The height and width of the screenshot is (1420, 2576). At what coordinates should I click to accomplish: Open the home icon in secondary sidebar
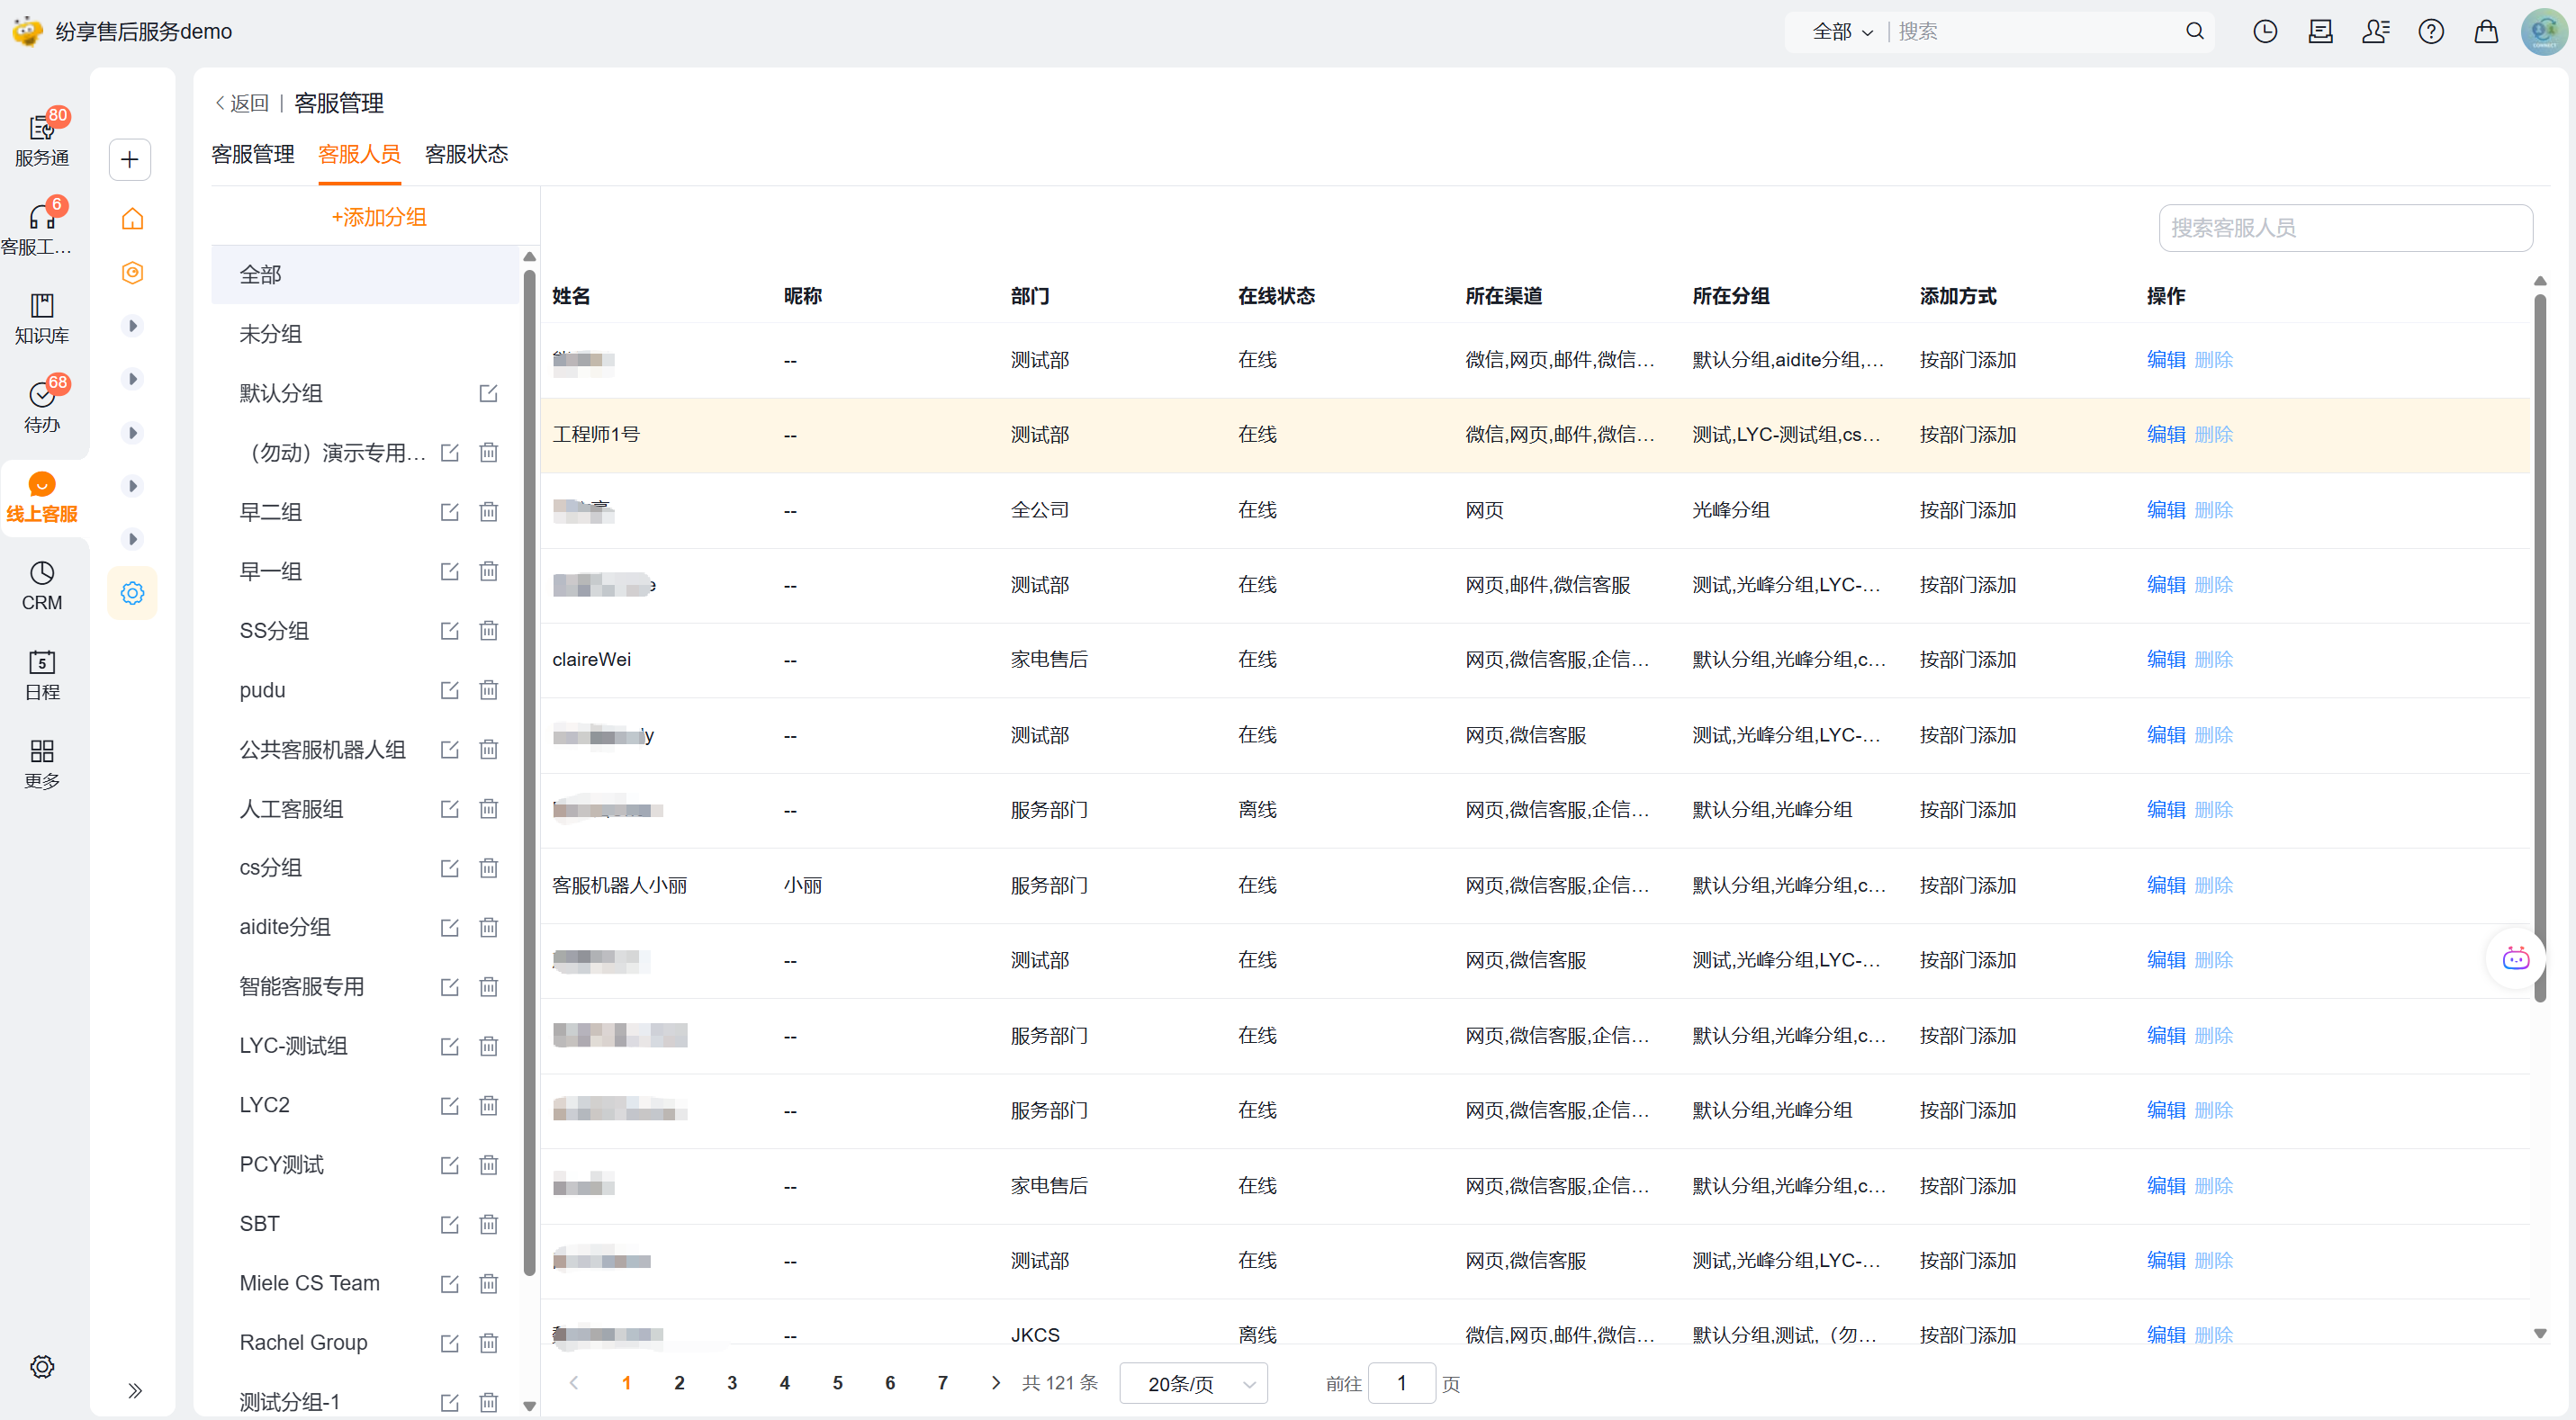click(x=132, y=218)
